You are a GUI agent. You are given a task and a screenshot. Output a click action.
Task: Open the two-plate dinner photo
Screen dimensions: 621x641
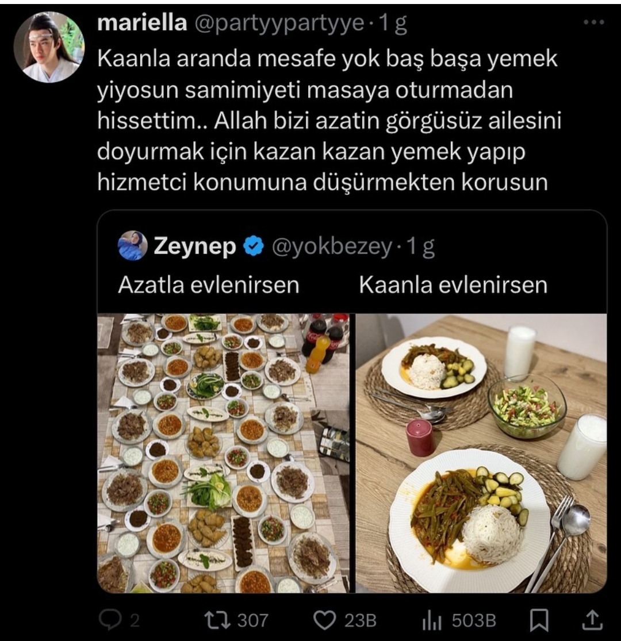point(481,453)
